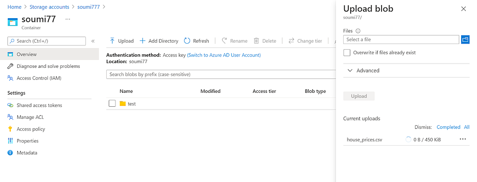Viewport: 477px width, 182px height.
Task: Click the soumi77 container icon
Action: 13,22
